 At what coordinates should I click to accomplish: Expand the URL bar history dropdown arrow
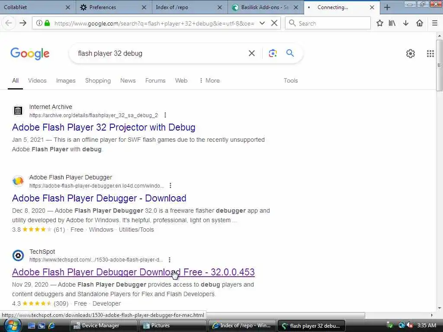point(262,23)
